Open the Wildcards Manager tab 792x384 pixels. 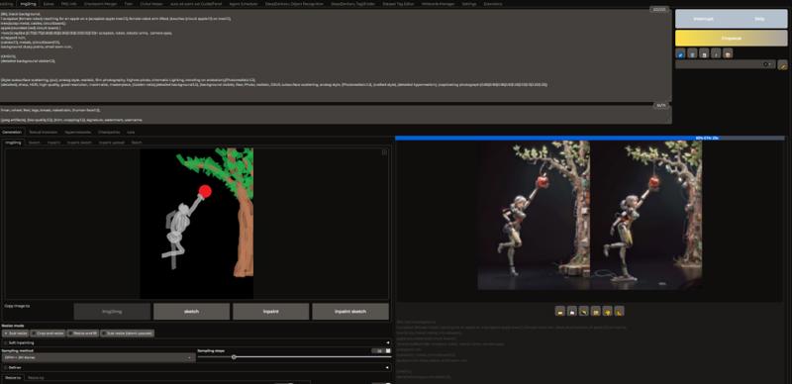coord(438,4)
